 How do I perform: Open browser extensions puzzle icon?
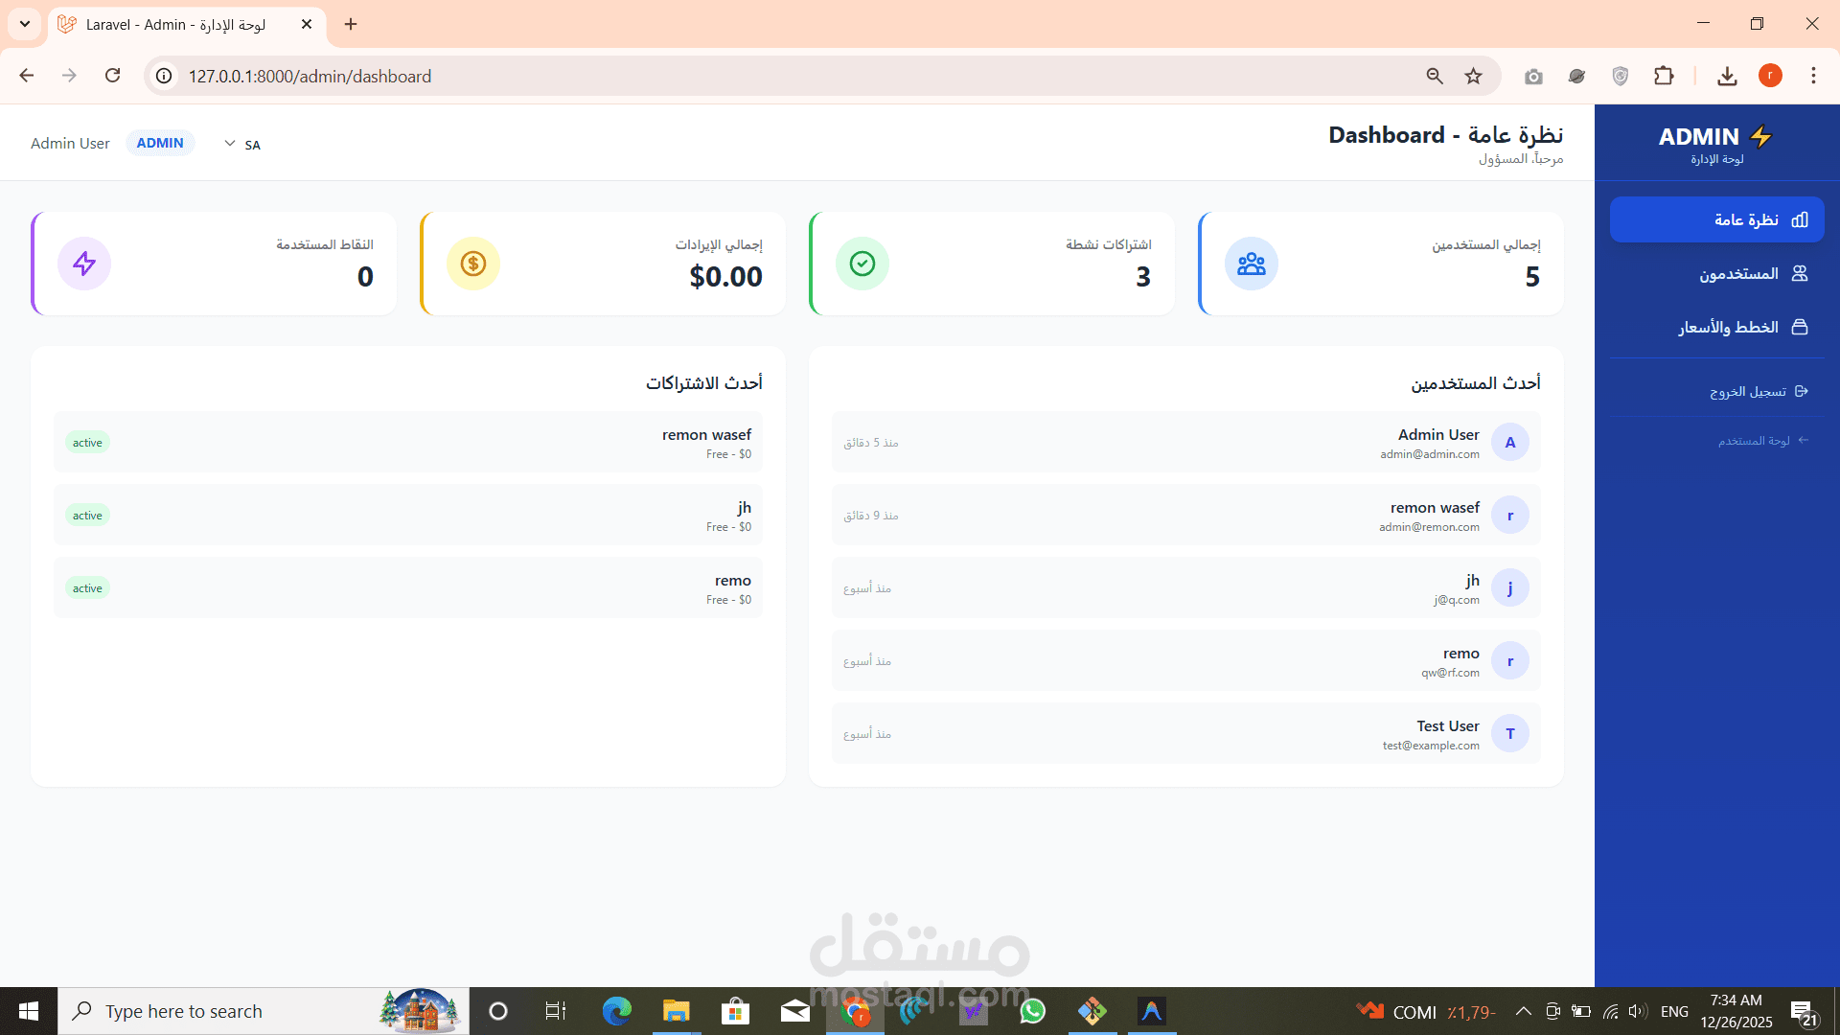coord(1664,76)
